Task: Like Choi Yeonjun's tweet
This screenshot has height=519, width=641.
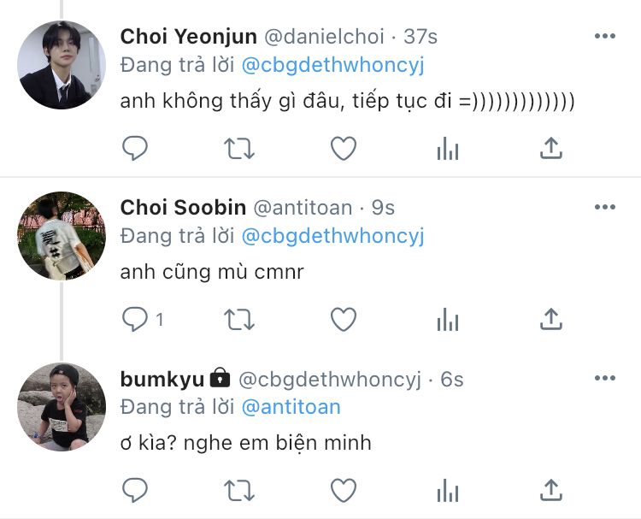Action: pyautogui.click(x=344, y=148)
